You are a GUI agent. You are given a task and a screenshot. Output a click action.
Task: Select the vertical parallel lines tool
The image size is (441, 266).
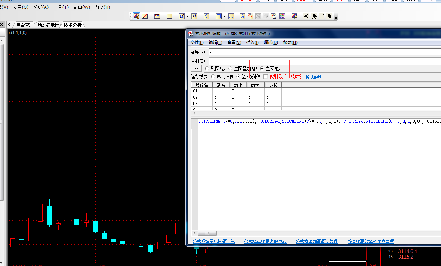click(x=169, y=16)
